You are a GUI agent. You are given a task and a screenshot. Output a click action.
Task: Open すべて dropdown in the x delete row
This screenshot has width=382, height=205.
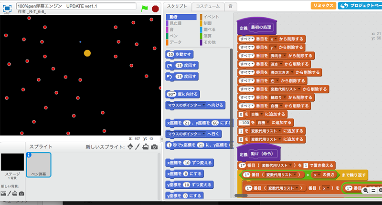click(247, 39)
